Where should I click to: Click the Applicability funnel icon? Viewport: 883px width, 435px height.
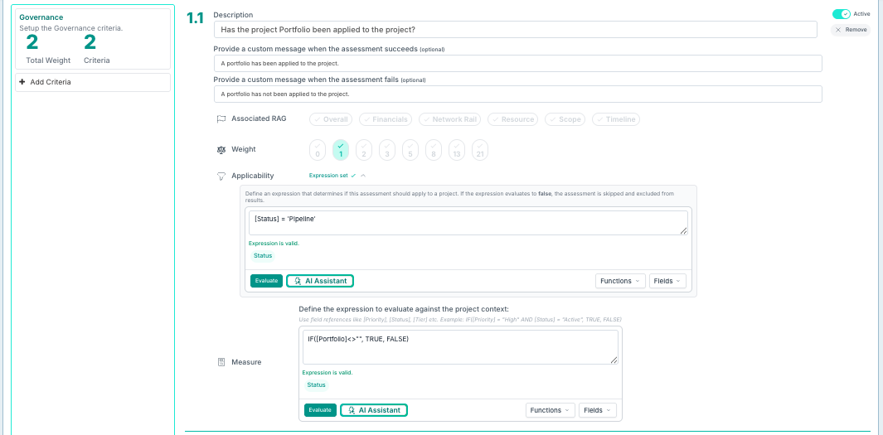point(221,176)
